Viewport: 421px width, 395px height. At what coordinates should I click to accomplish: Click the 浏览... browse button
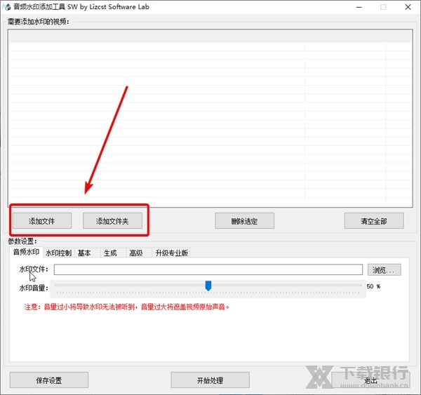point(385,270)
